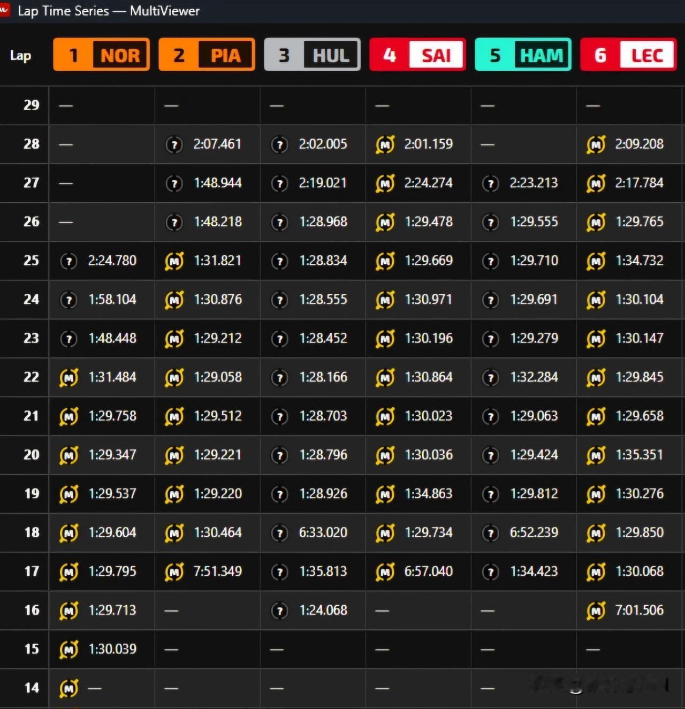Screen dimensions: 685x709
Task: Select the HUL driver tag
Action: point(312,55)
